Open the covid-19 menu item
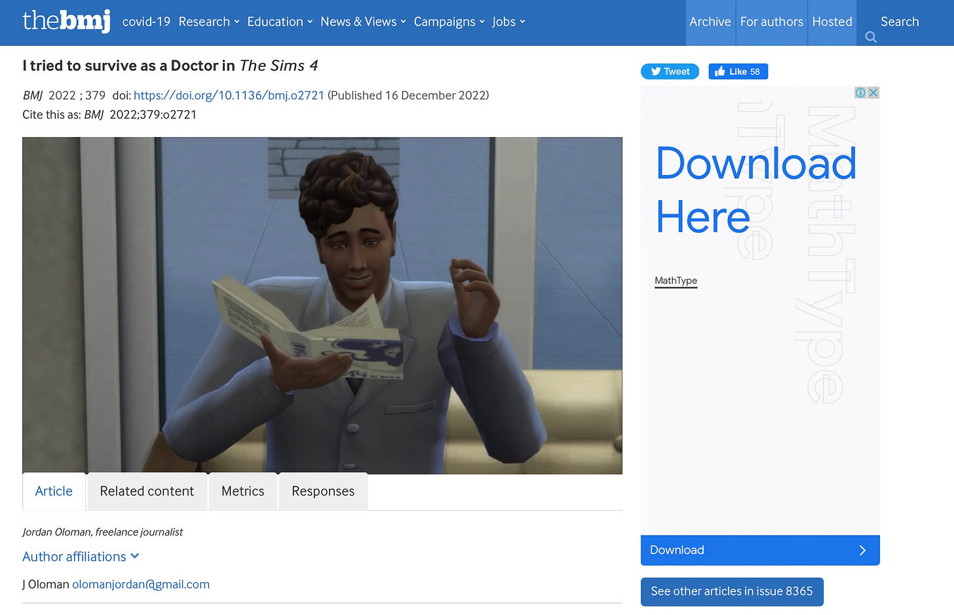This screenshot has width=954, height=615. (x=146, y=22)
